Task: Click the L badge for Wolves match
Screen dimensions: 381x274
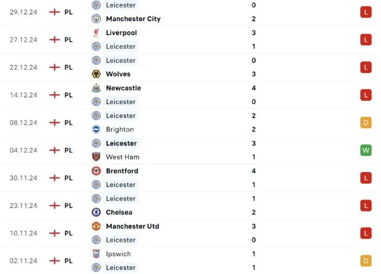Action: point(366,67)
